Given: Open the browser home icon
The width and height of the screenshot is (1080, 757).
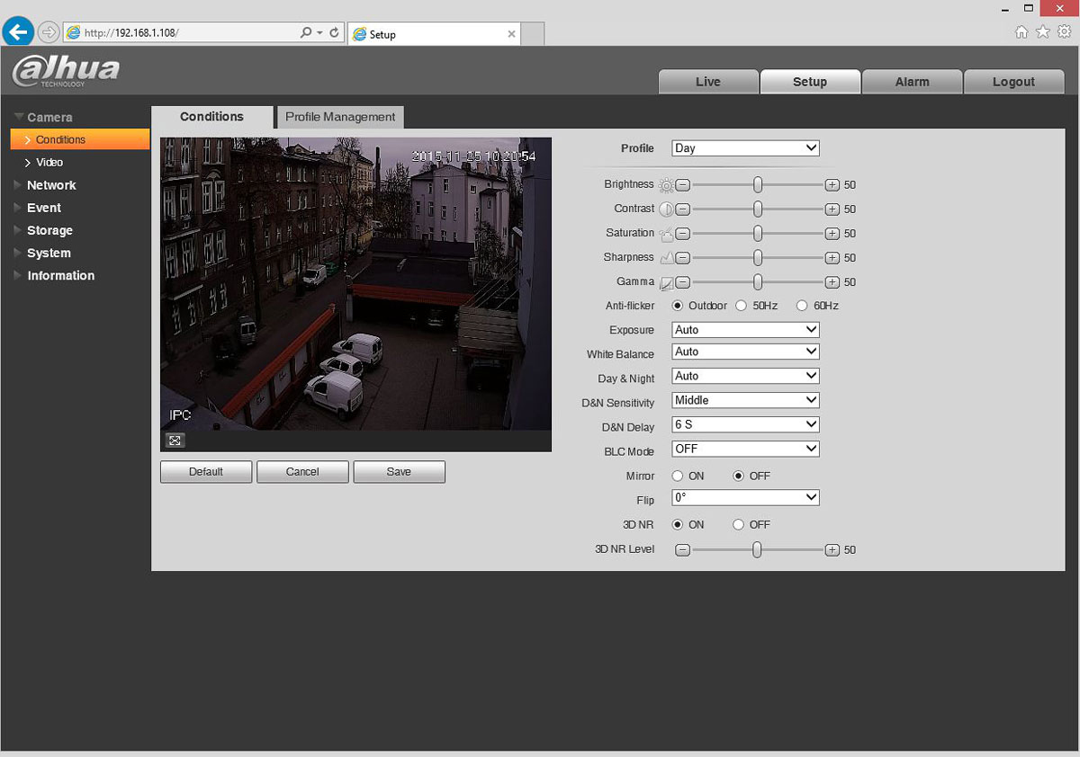Looking at the screenshot, I should pos(1021,31).
